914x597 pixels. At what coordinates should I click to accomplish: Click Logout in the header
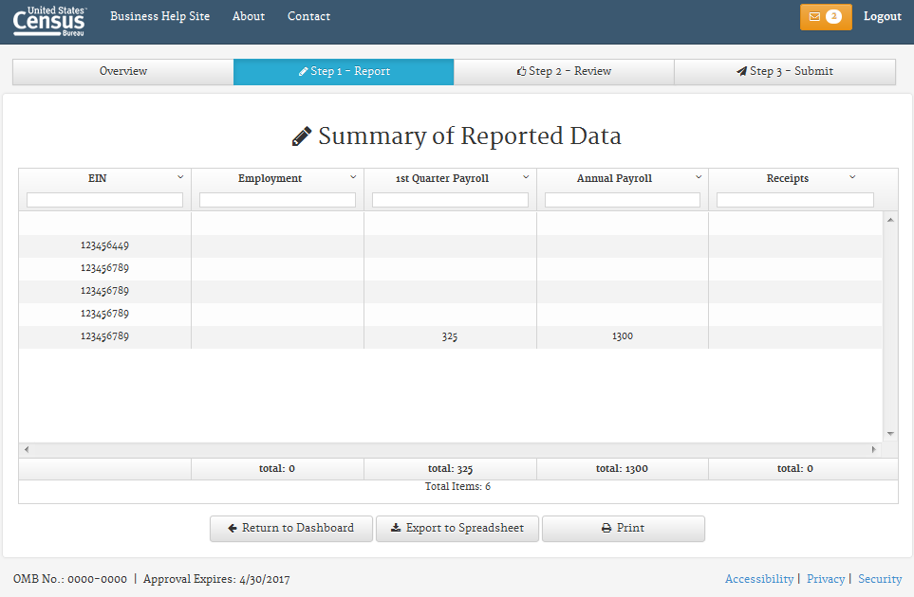[882, 17]
